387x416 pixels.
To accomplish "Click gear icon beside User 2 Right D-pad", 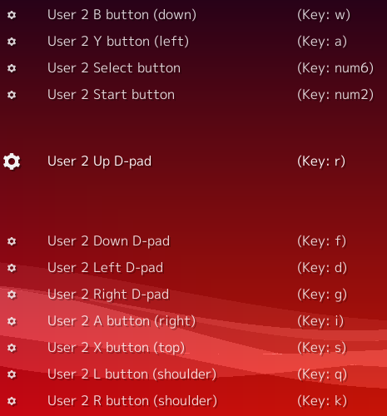I will coord(12,295).
